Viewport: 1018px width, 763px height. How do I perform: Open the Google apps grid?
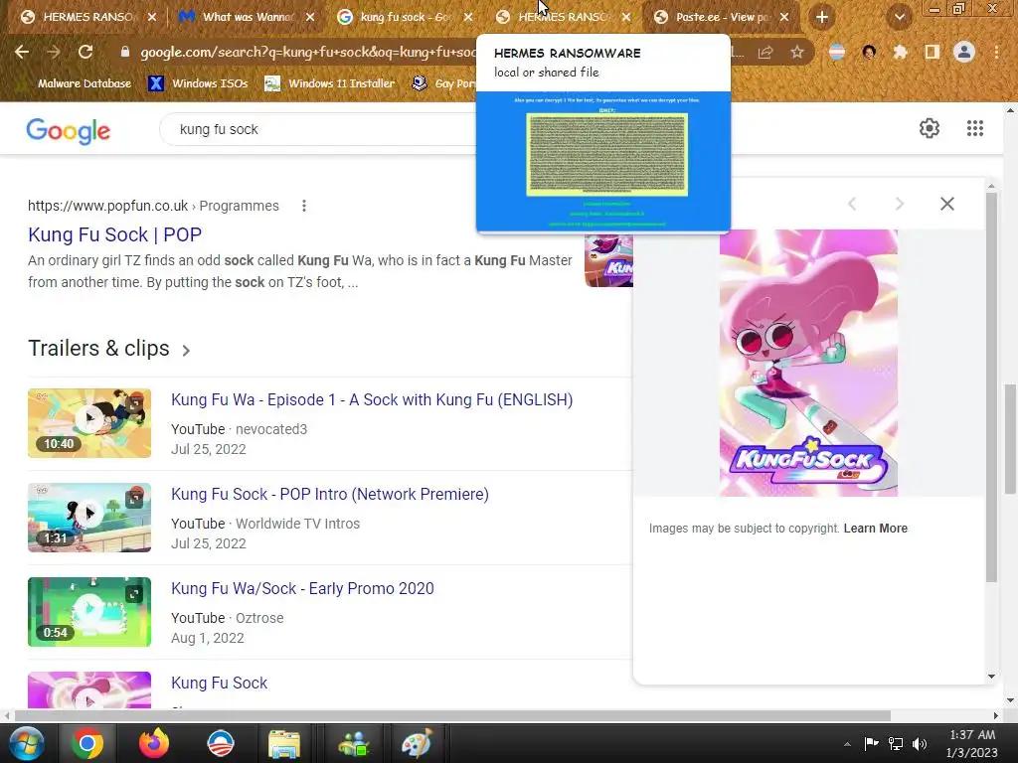click(974, 128)
